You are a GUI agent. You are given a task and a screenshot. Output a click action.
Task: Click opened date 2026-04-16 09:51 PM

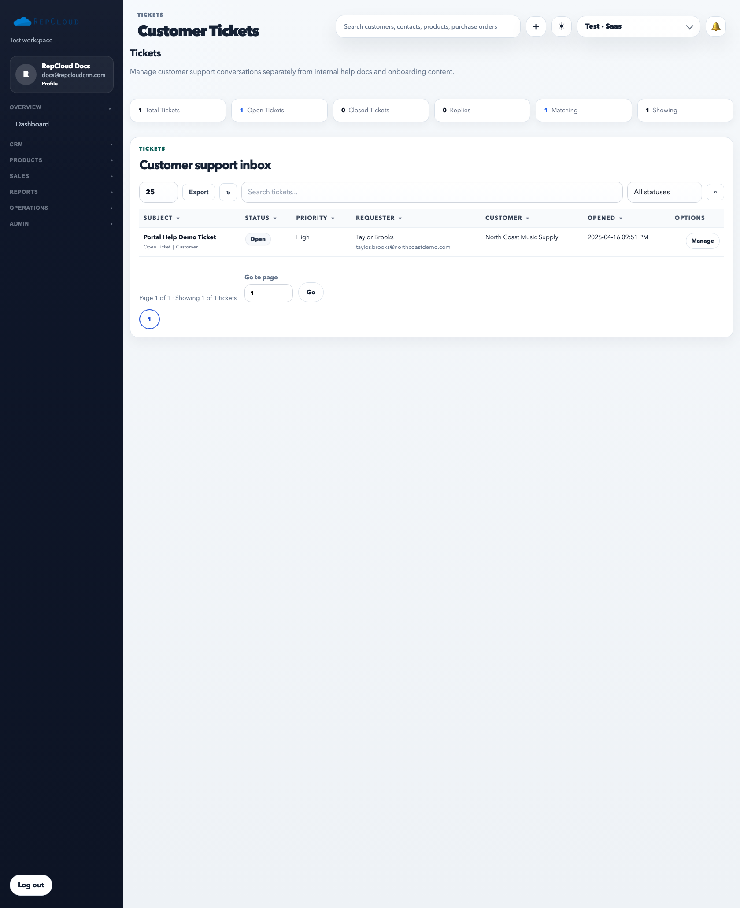click(x=618, y=237)
